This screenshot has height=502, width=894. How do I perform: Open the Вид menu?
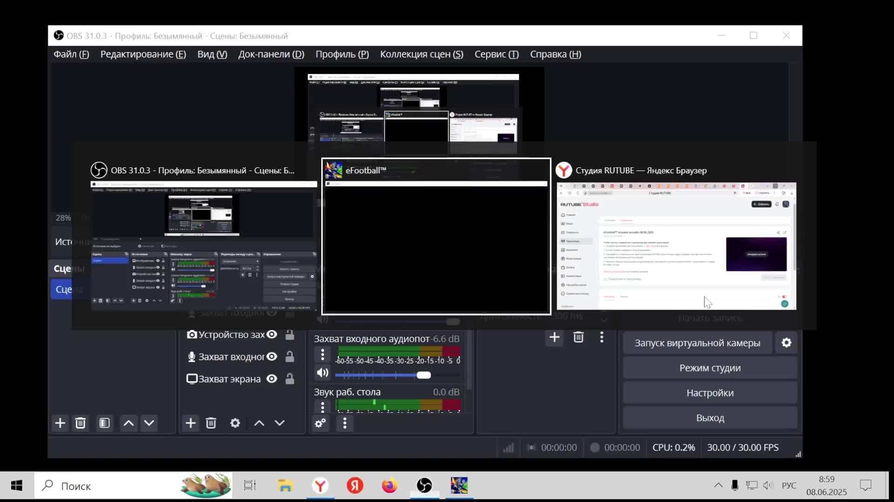(212, 54)
